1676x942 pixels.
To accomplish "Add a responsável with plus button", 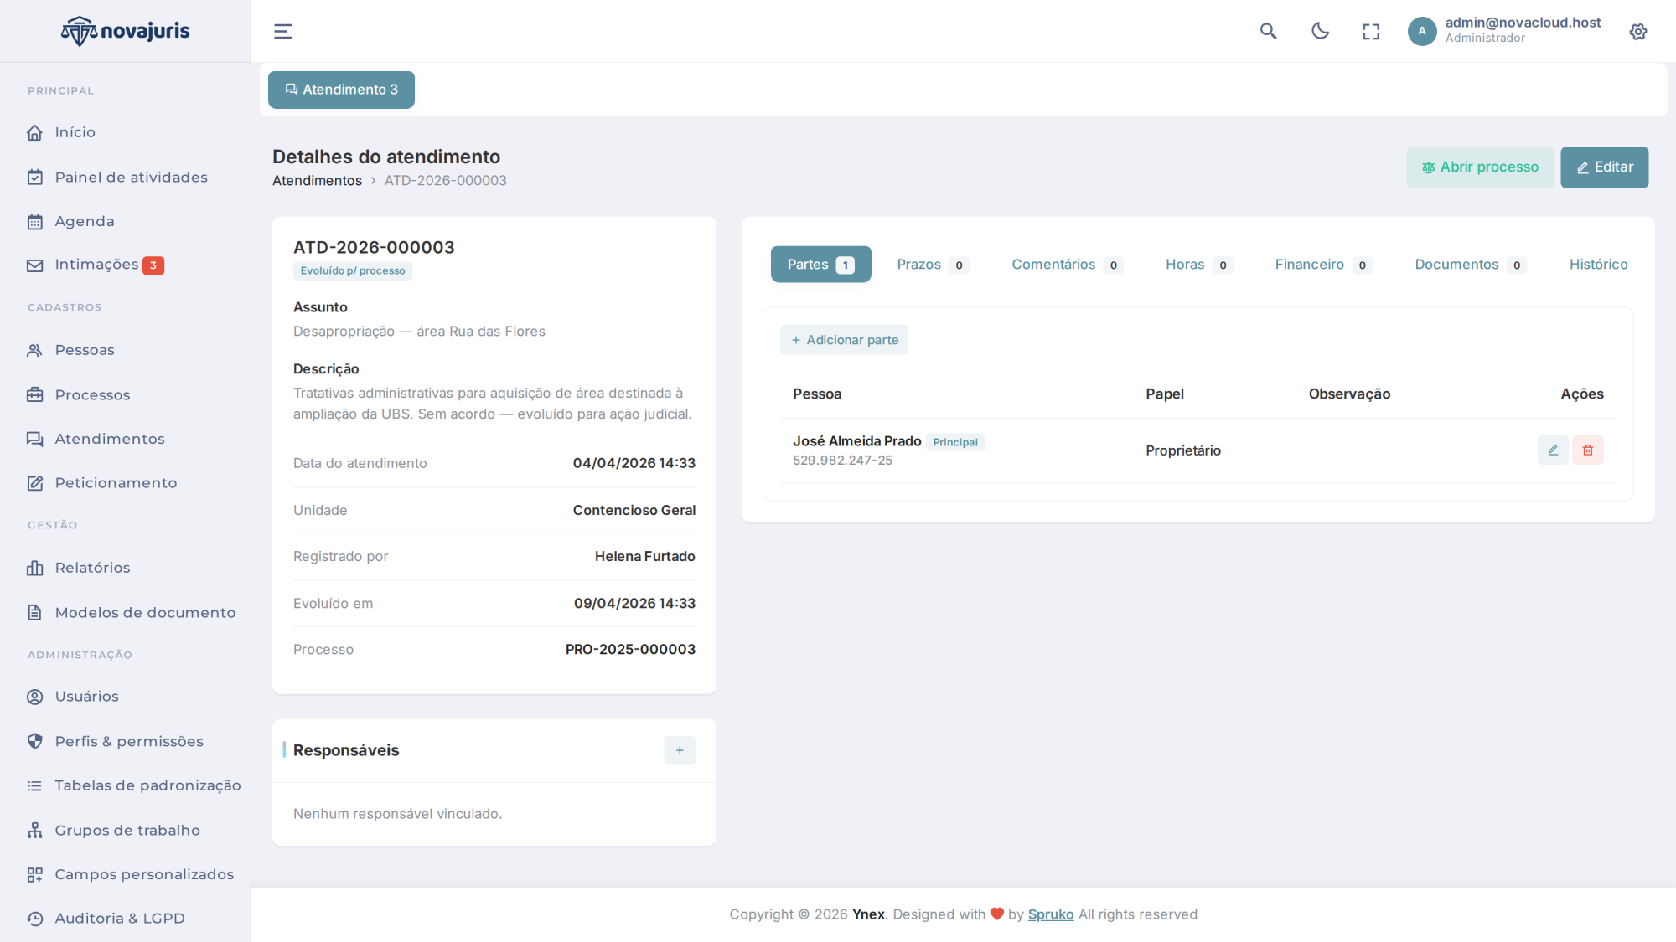I will pos(680,750).
